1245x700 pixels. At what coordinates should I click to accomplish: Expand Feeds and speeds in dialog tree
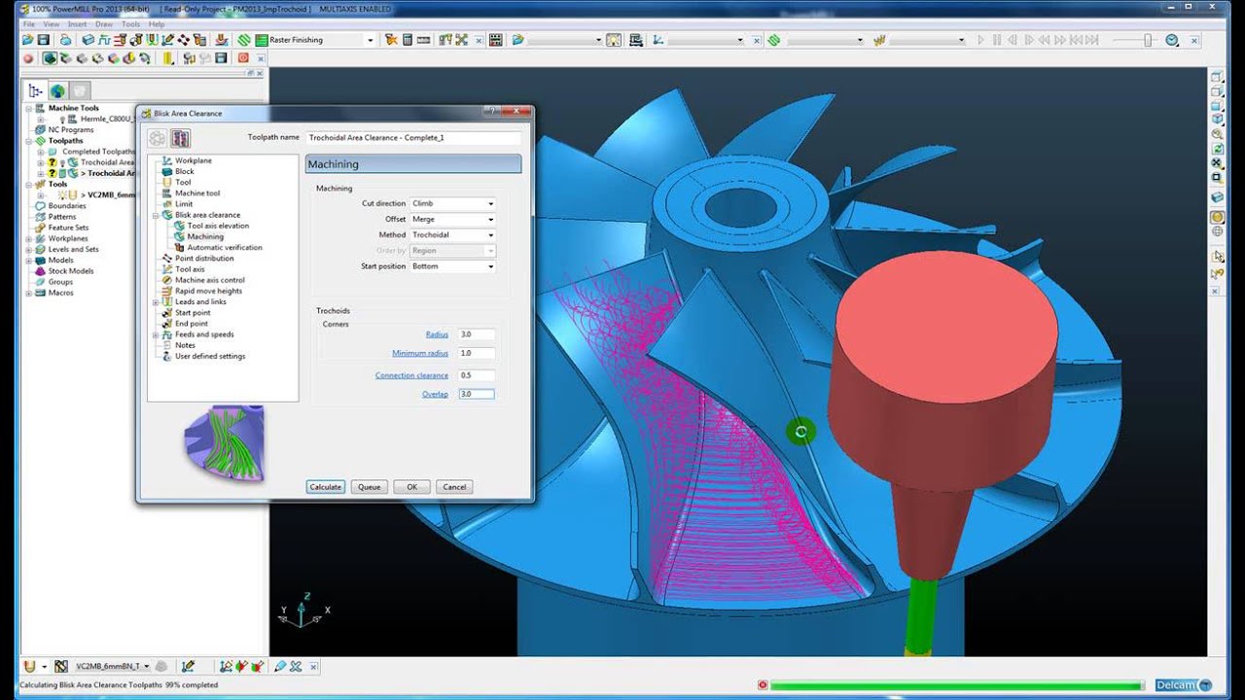pos(156,334)
